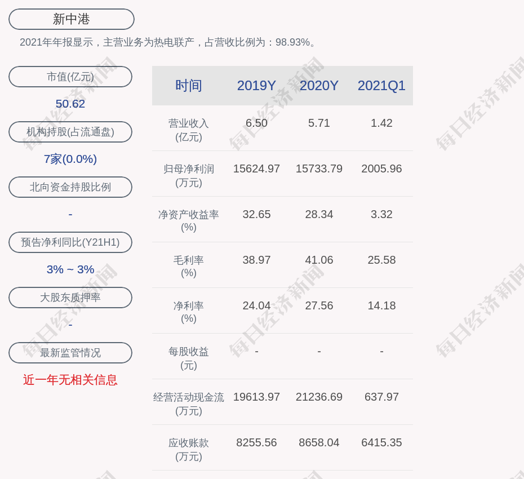This screenshot has height=479, width=524.
Task: Click the ROE value 32.65
Action: pos(256,214)
